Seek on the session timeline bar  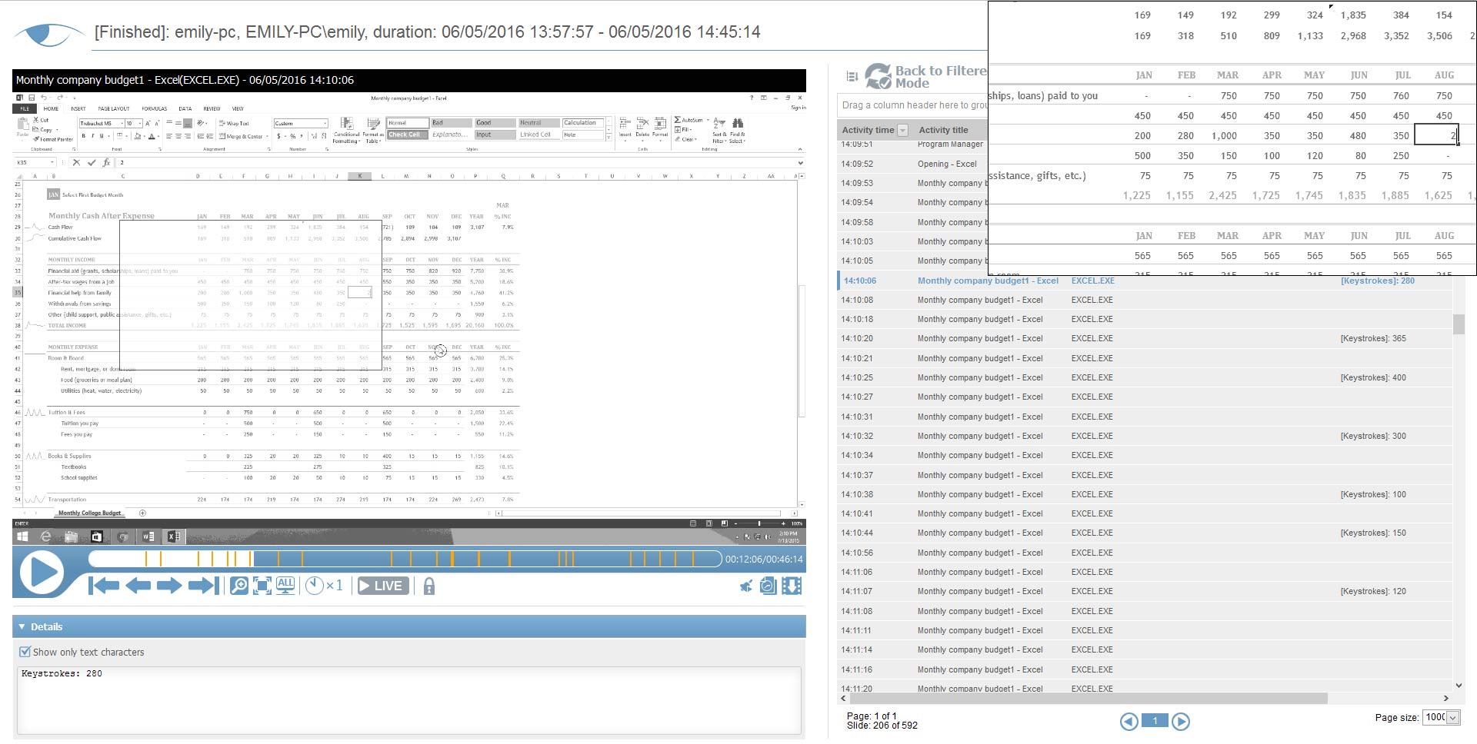coord(405,559)
